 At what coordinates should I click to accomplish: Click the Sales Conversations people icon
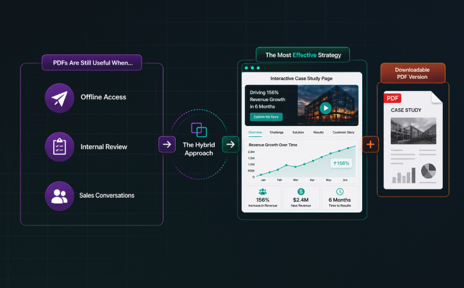pos(60,196)
